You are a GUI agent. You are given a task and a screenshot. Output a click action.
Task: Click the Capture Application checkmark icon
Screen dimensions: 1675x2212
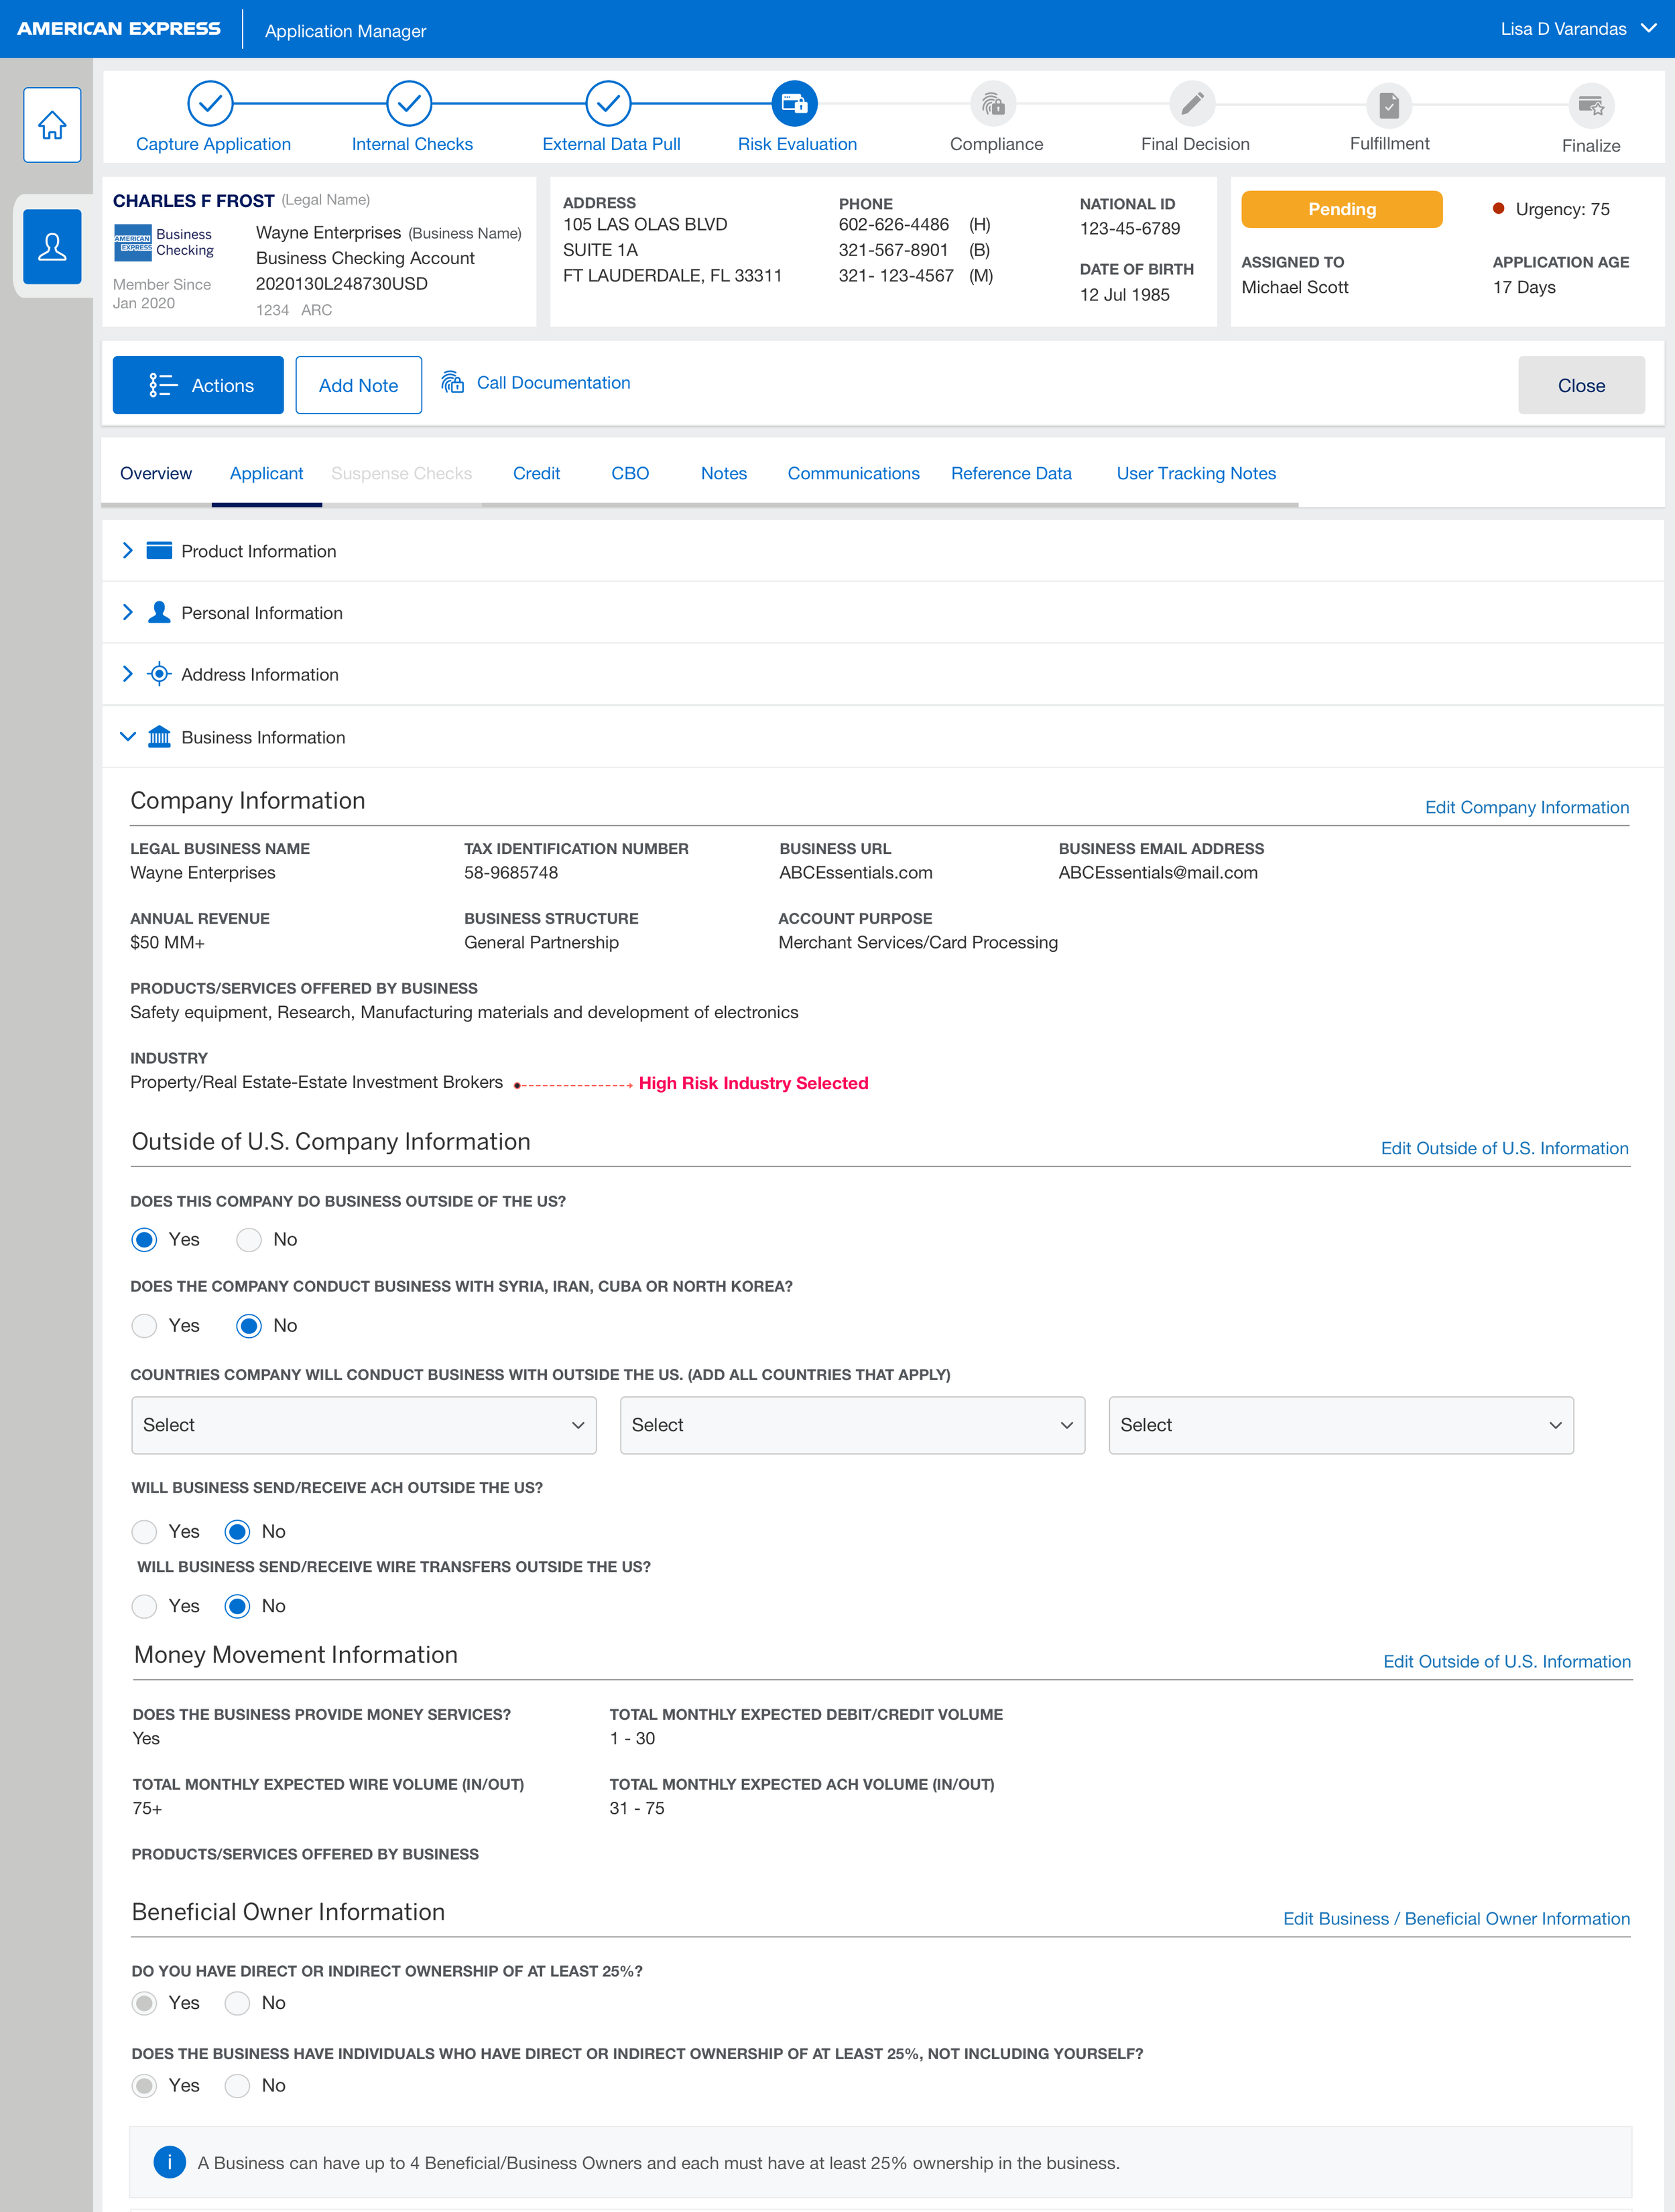[x=211, y=103]
